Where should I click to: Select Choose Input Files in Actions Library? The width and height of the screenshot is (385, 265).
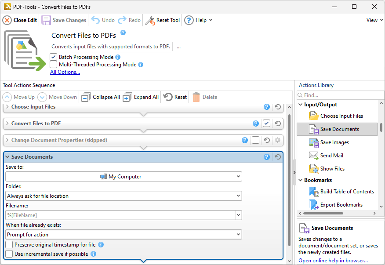338,116
